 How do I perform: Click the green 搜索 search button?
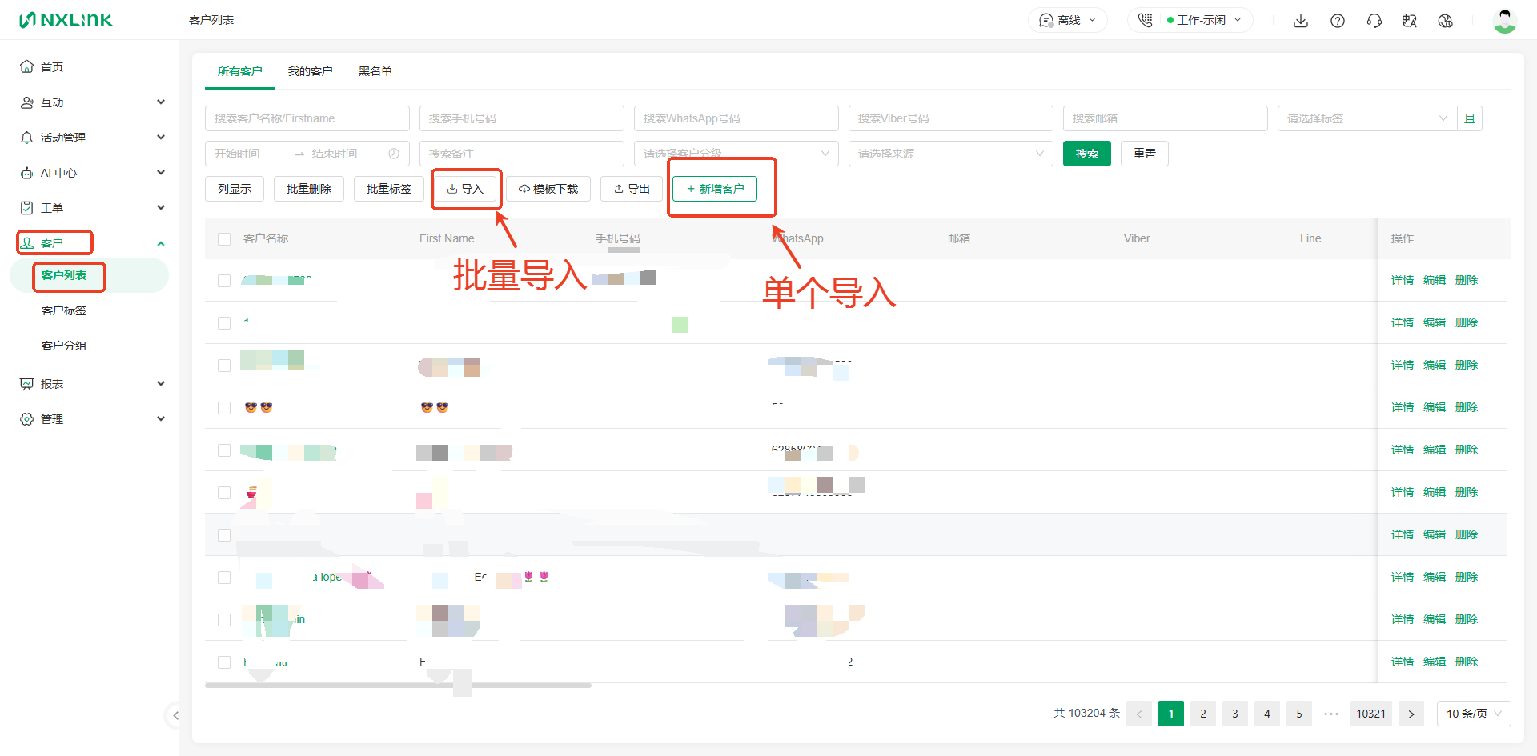point(1086,153)
